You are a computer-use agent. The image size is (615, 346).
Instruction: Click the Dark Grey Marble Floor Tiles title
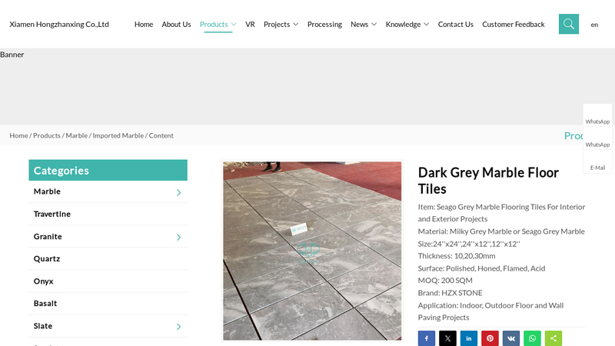tap(488, 181)
